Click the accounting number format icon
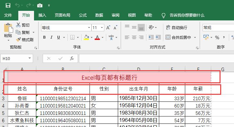 tap(206, 37)
